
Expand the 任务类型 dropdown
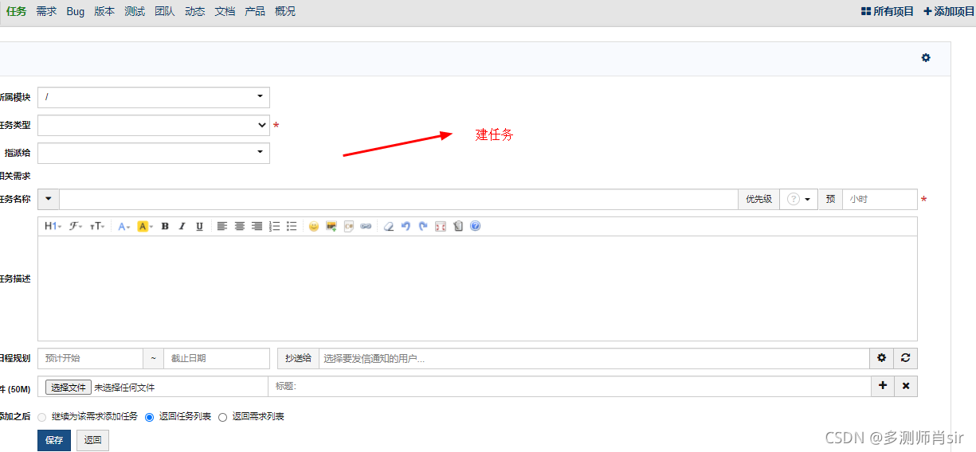[154, 125]
